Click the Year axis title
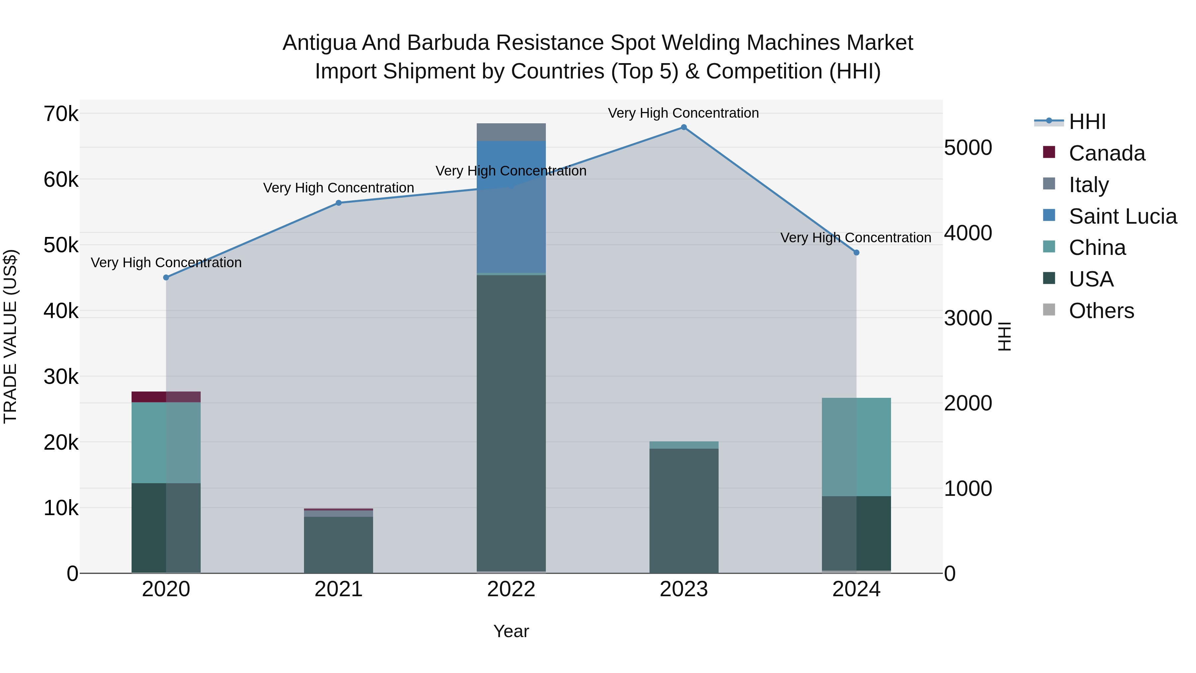The height and width of the screenshot is (673, 1196). [x=511, y=632]
